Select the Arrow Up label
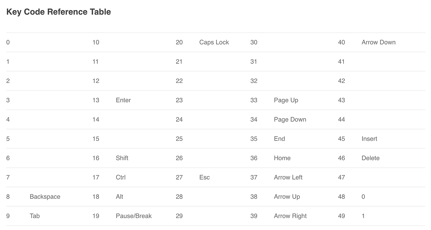The height and width of the screenshot is (230, 431). [x=287, y=197]
